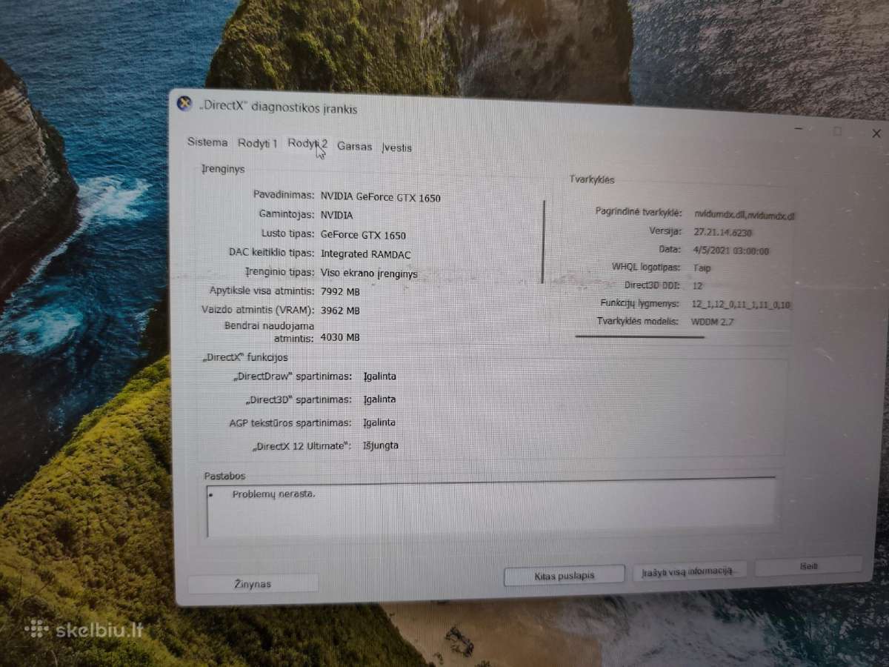Screen dimensions: 889x667
Task: Click the Įrenginys group heading
Action: 223,169
